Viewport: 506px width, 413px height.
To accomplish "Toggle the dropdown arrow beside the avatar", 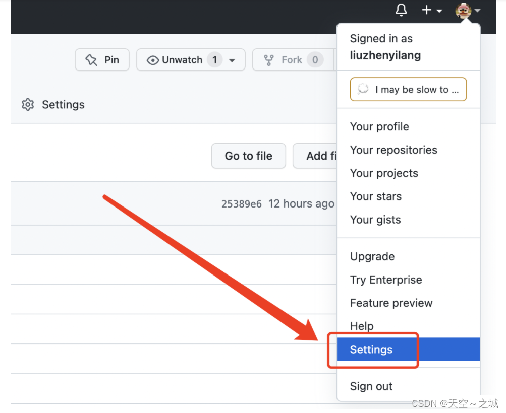I will coord(478,11).
